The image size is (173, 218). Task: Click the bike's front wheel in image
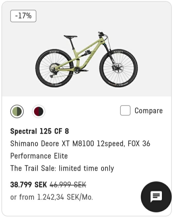(119, 68)
